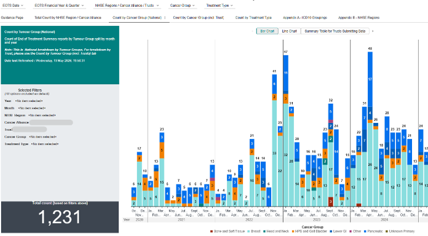This screenshot has height=236, width=428.
Task: Select the Pancreatic legend entry
Action: click(x=373, y=231)
